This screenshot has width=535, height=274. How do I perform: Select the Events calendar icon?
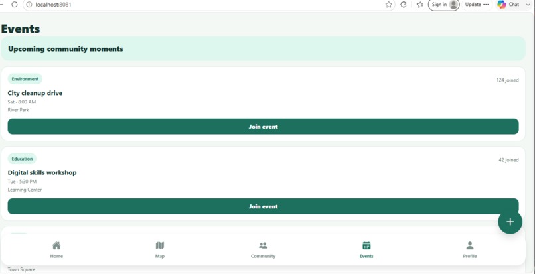[366, 245]
